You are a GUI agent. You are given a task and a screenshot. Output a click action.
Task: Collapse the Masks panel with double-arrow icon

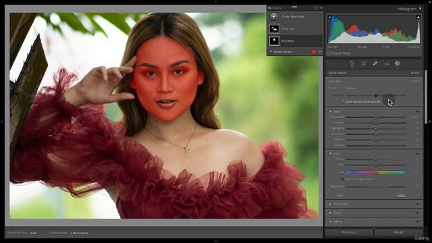point(321,7)
